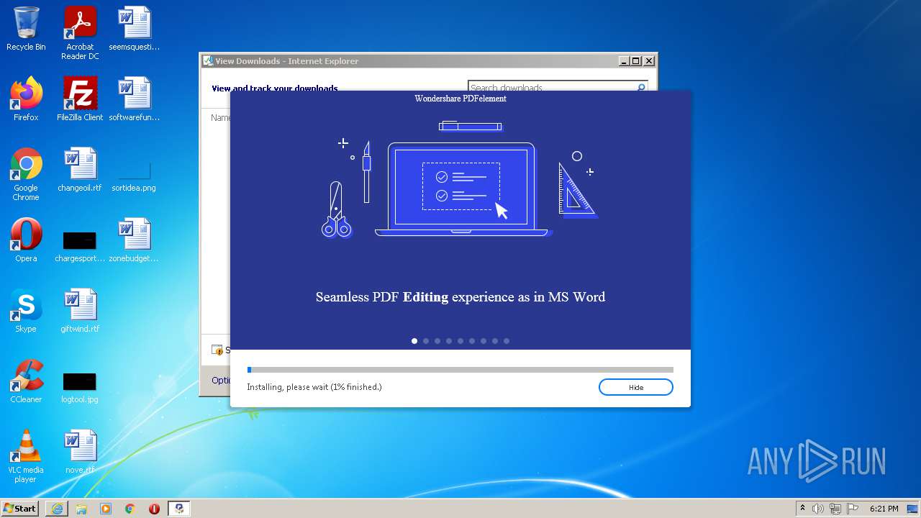Viewport: 921px width, 518px height.
Task: Open the media player taskbar icon
Action: pos(106,509)
